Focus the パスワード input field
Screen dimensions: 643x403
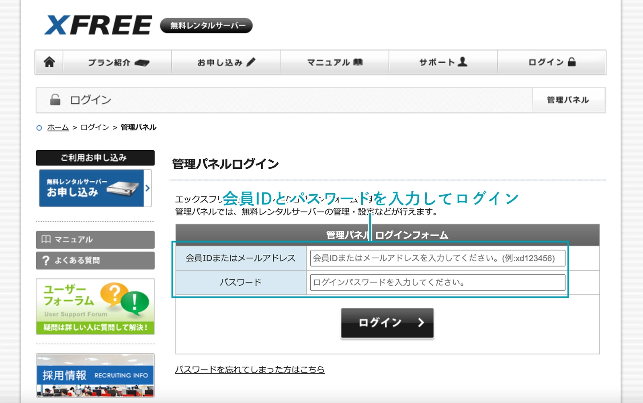click(x=438, y=282)
